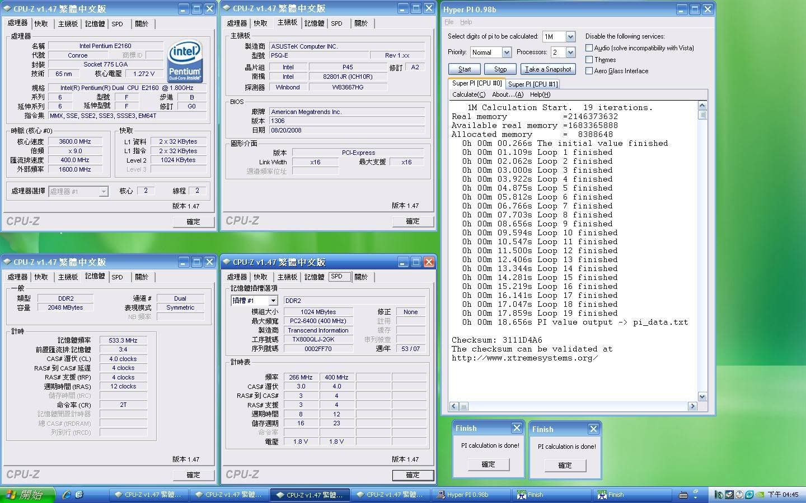Click 確定 in CPU-Z mainboard window
Viewport: 806px width, 503px height.
point(413,221)
